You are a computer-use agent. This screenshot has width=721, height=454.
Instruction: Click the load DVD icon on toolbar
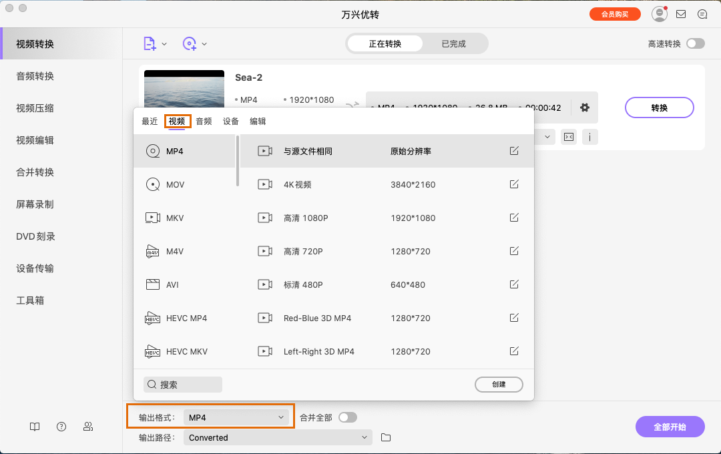click(190, 43)
